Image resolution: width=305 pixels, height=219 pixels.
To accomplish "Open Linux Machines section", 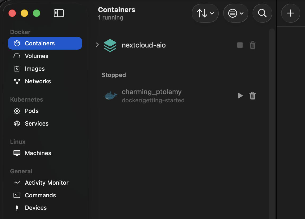I will (x=45, y=153).
